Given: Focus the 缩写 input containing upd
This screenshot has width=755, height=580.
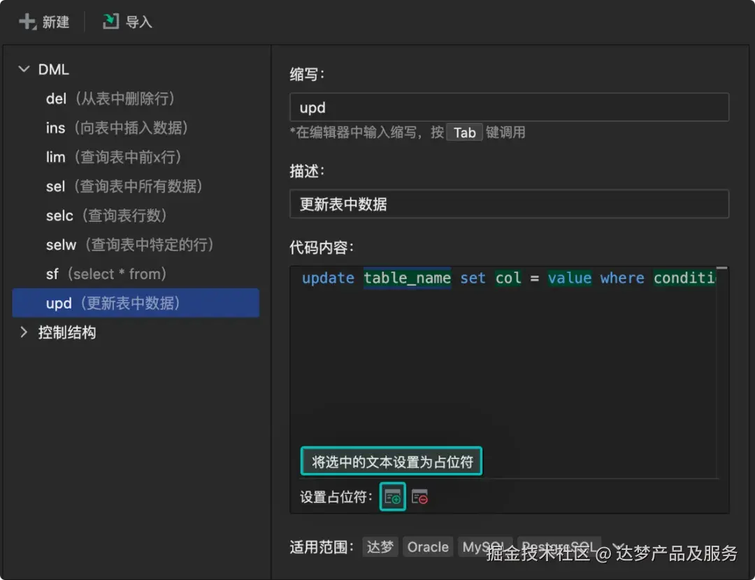Looking at the screenshot, I should pos(509,107).
